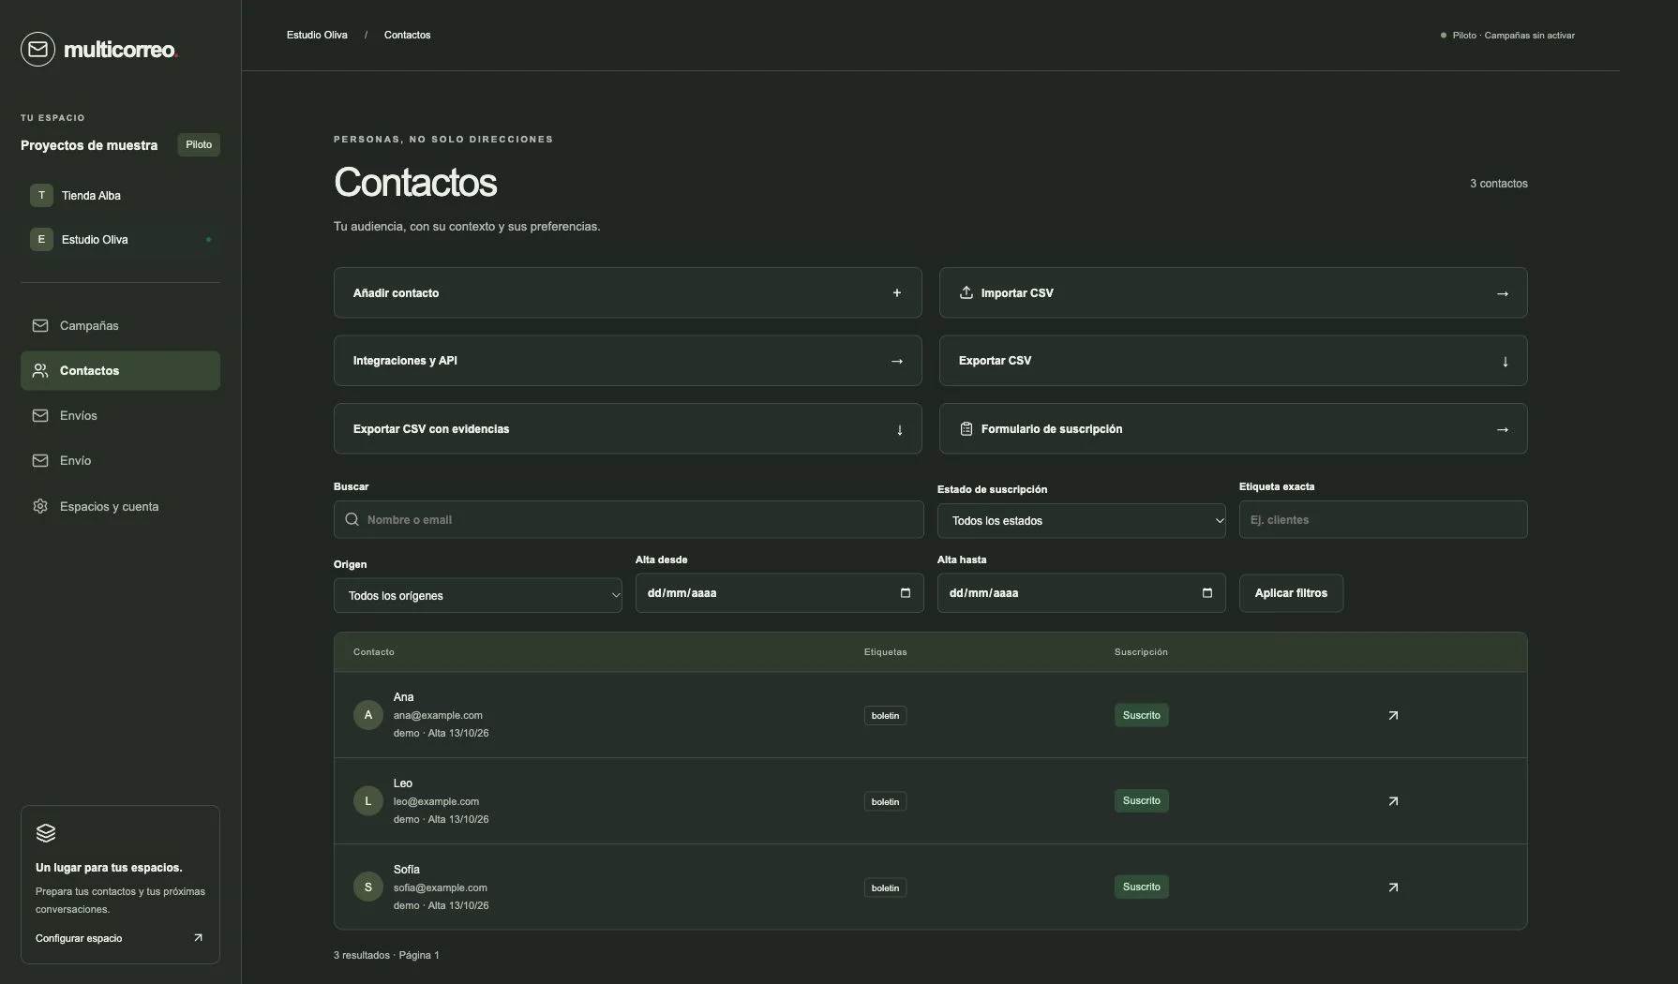Go to Campañas in sidebar
Viewport: 1678px width, 984px height.
coord(120,326)
